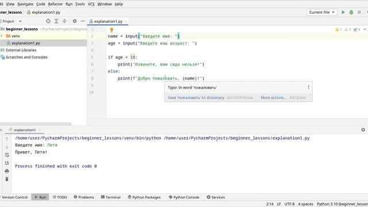
Task: Click the horizontal scrollbar under Project panel
Action: (x=35, y=124)
